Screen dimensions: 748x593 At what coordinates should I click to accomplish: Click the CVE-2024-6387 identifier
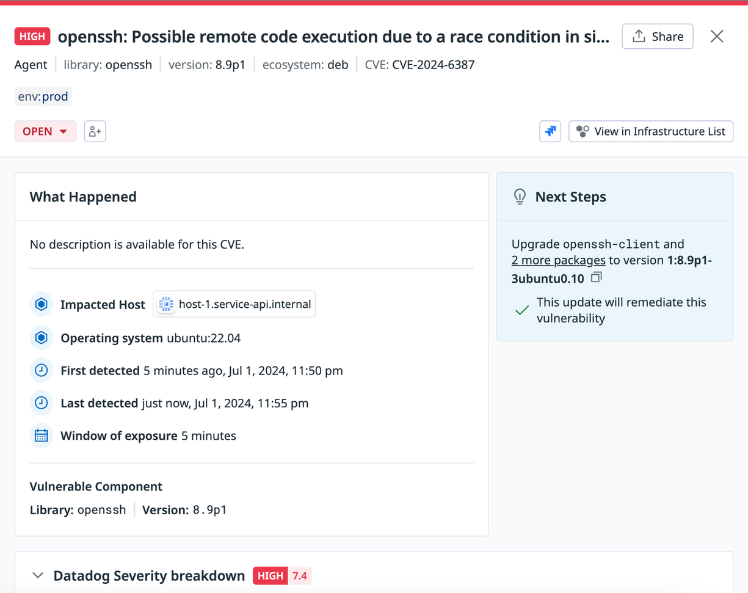point(433,65)
